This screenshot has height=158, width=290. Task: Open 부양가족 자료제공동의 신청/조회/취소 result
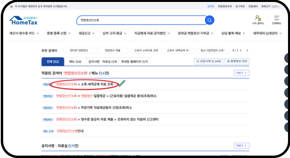94,107
